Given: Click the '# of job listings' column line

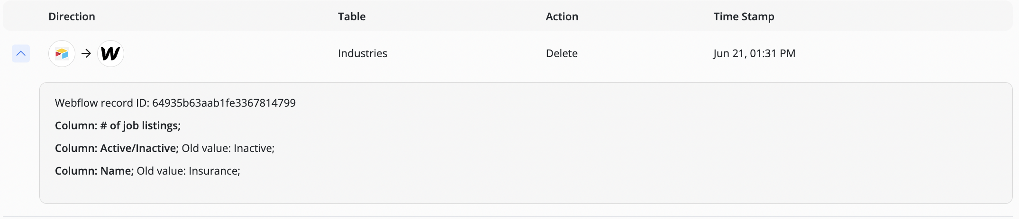Looking at the screenshot, I should (118, 126).
